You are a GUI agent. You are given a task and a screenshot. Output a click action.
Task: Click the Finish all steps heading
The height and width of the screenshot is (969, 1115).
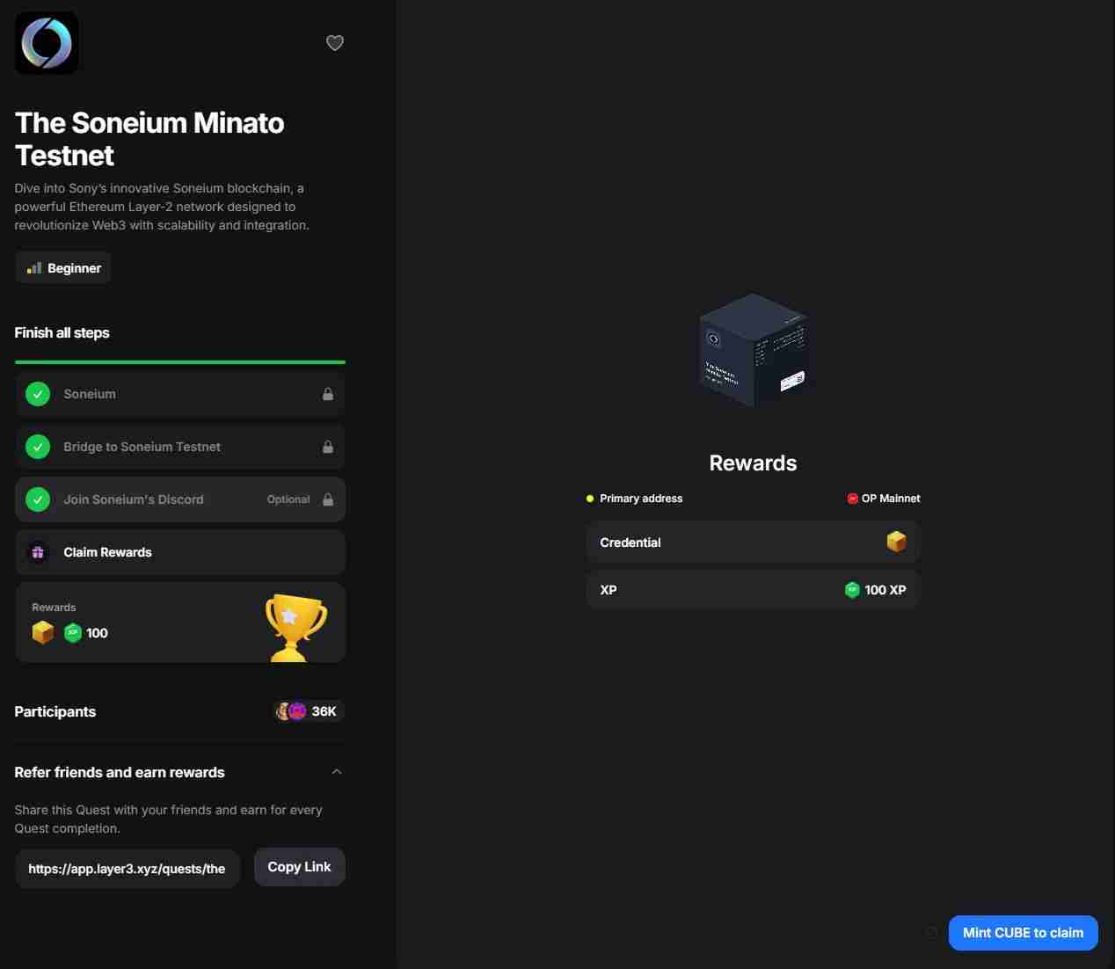point(62,332)
